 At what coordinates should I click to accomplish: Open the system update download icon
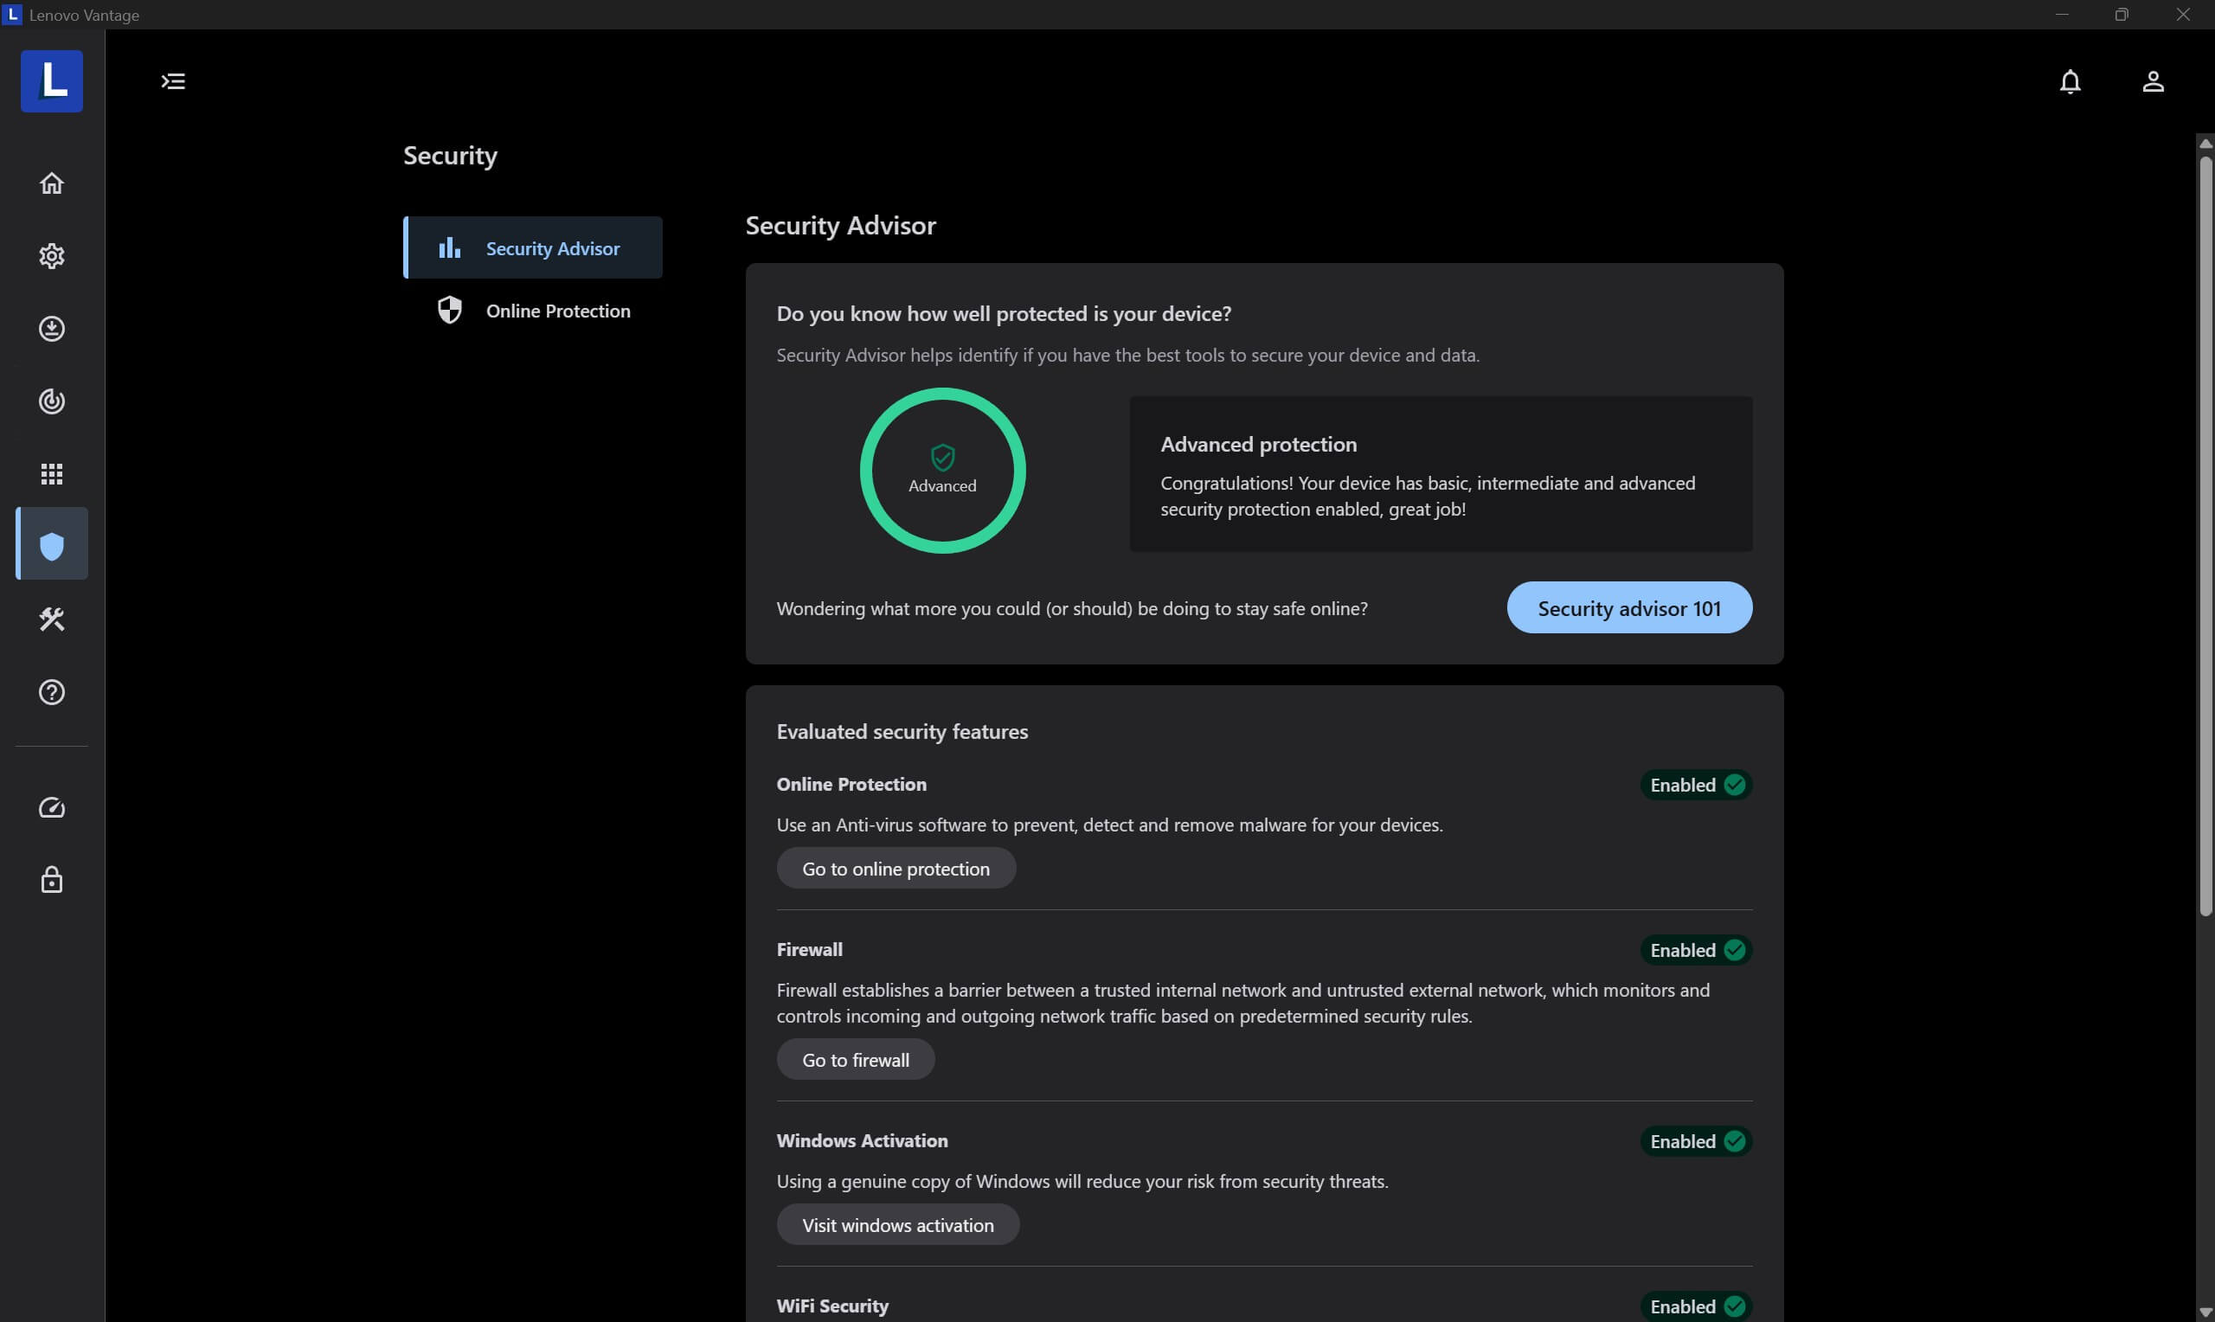point(52,329)
